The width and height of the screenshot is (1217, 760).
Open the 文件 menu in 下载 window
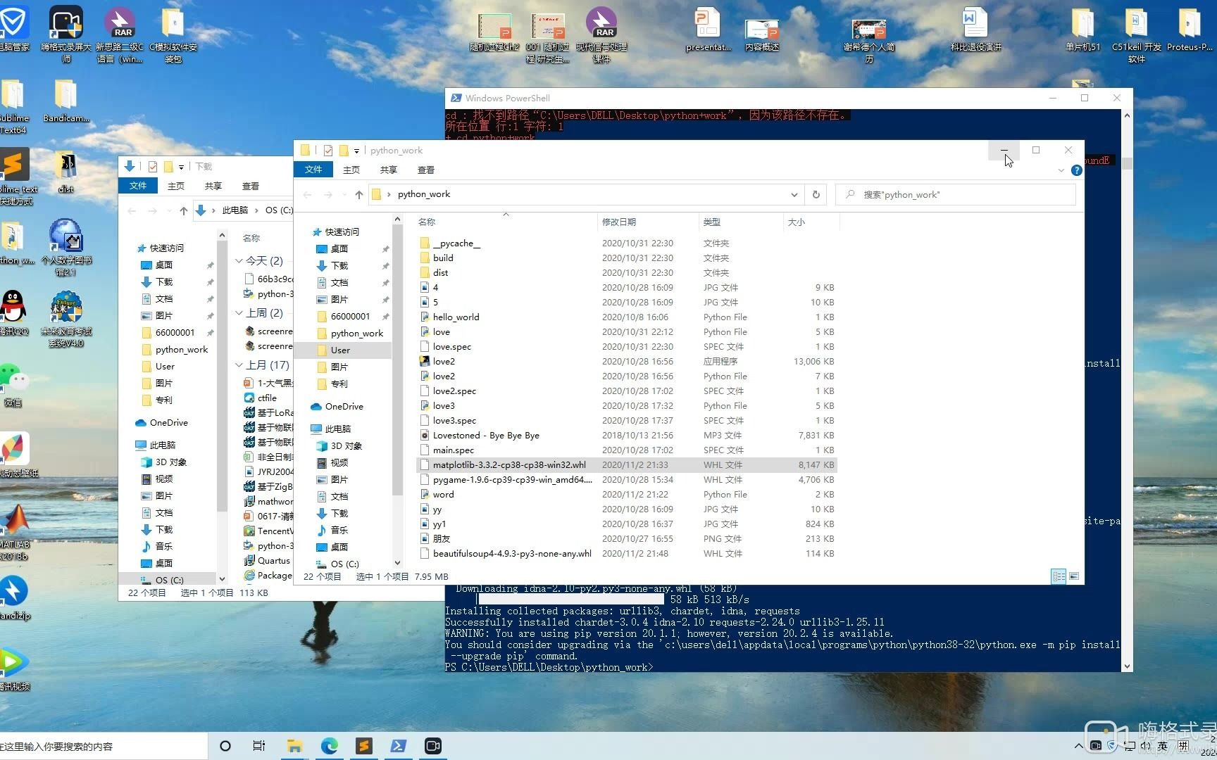(138, 186)
